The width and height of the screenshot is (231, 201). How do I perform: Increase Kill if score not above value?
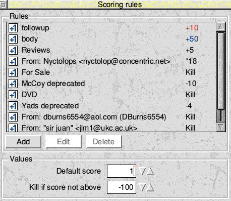tap(150, 187)
